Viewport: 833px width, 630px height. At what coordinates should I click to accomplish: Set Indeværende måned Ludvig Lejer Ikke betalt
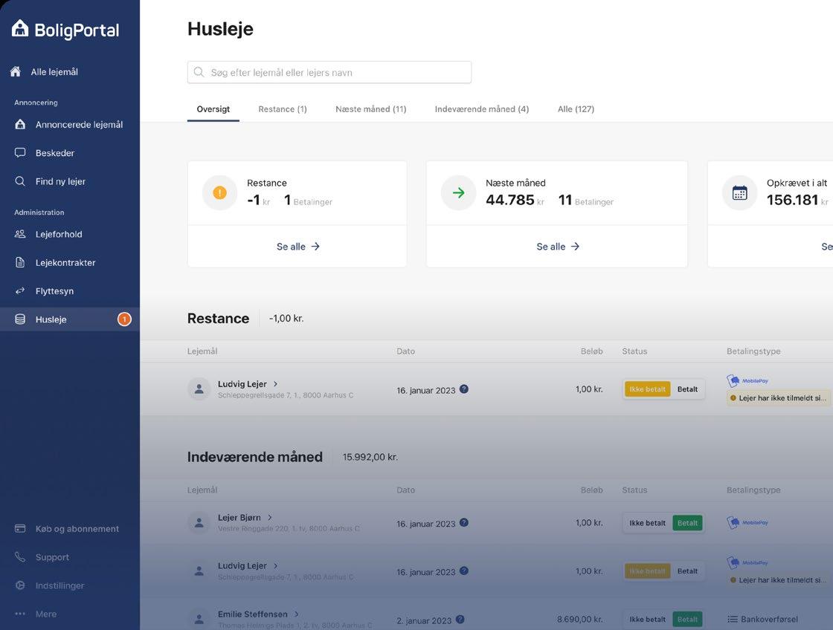tap(647, 571)
